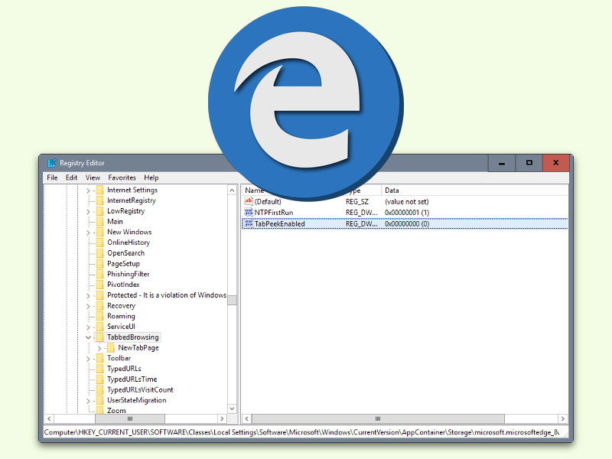Select the LowRegistry folder icon
The height and width of the screenshot is (459, 612).
[100, 211]
